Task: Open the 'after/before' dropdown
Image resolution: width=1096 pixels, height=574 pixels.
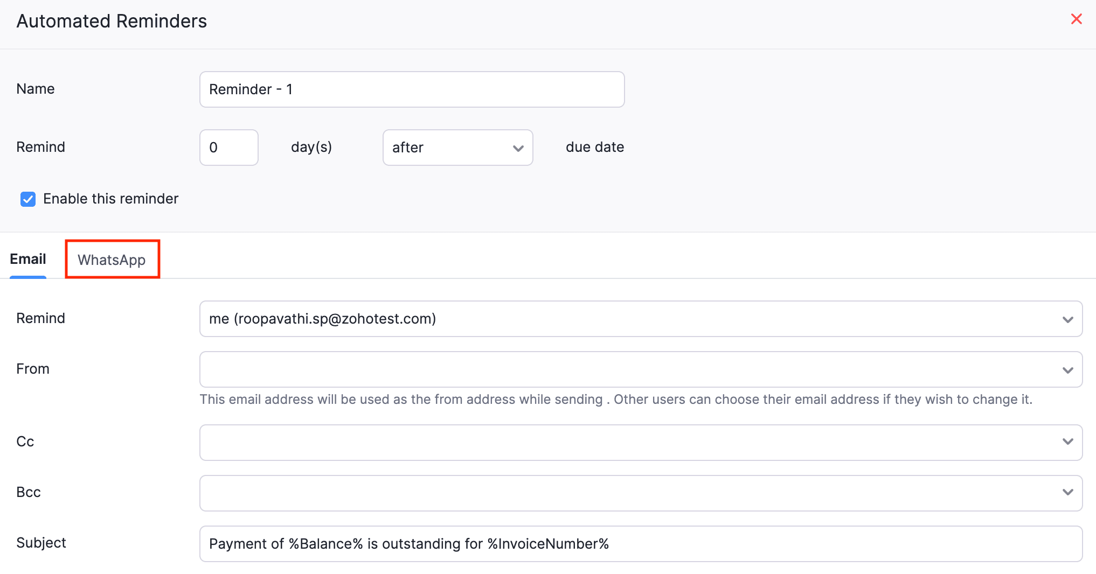Action: point(457,148)
